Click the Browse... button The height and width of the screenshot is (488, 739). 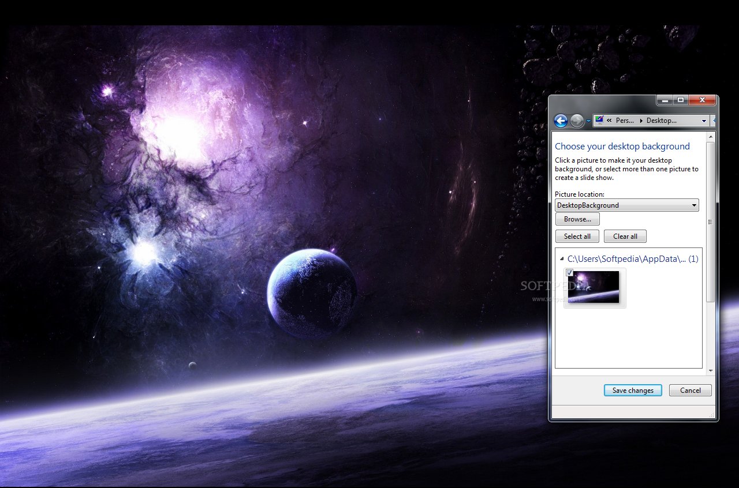click(x=577, y=219)
